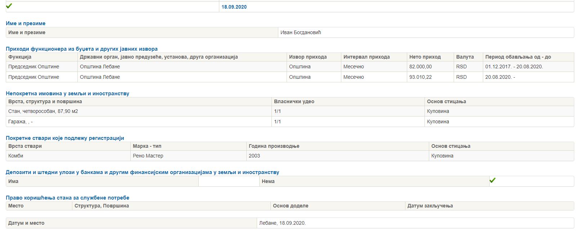
Task: Click the Приходи функционера section heading
Action: click(x=82, y=49)
